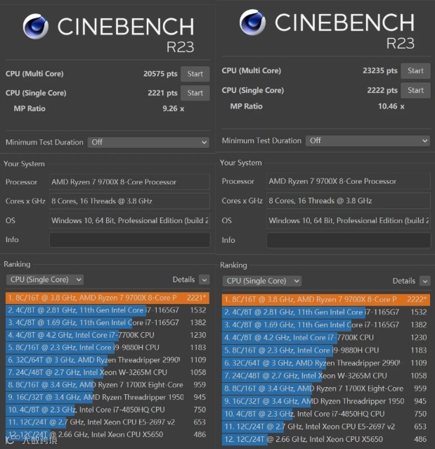Start Single Core test in right Cinebench window
The height and width of the screenshot is (449, 435).
tap(415, 90)
